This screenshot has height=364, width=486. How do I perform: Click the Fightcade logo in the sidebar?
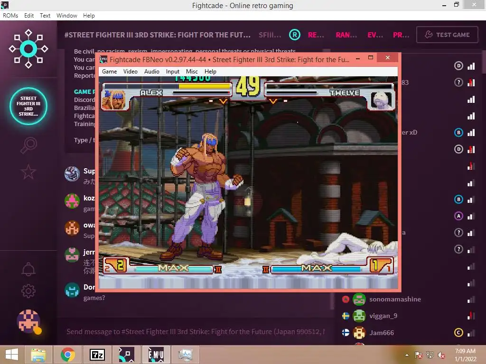[28, 49]
